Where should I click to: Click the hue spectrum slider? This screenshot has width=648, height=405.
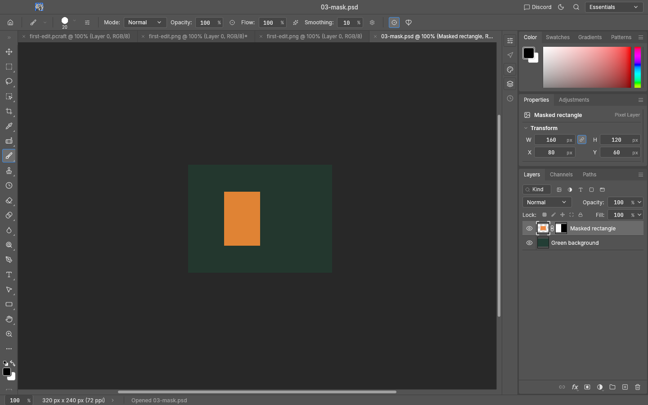pos(638,67)
